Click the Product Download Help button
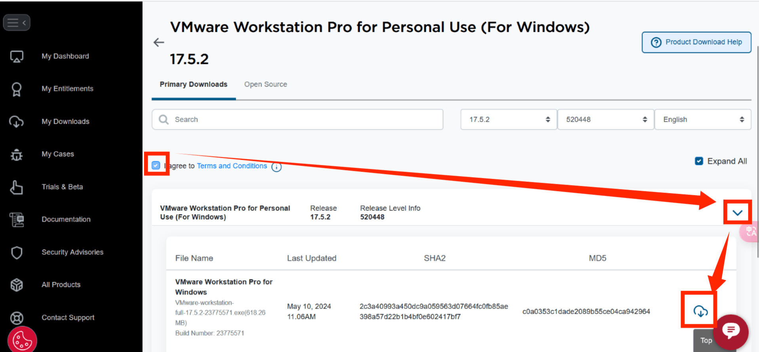 point(696,42)
